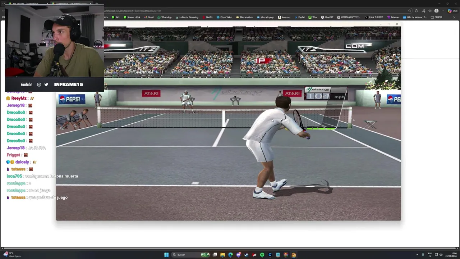Open the Releases bookmark

coord(393,17)
